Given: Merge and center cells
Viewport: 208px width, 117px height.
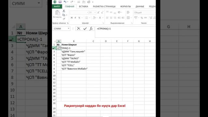Looking at the screenshot, I should [x=128, y=18].
